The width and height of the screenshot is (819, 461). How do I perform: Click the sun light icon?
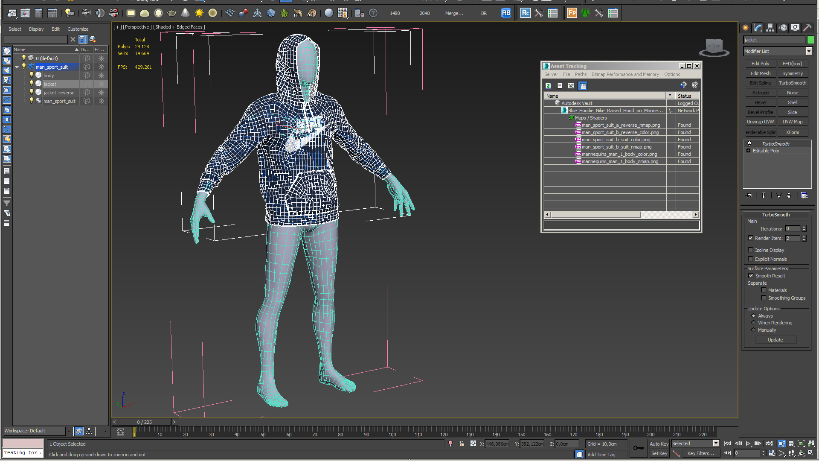coord(199,13)
